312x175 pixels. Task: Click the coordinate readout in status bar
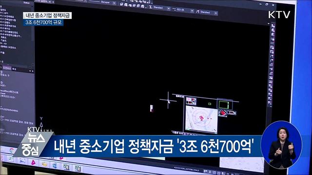187,169
